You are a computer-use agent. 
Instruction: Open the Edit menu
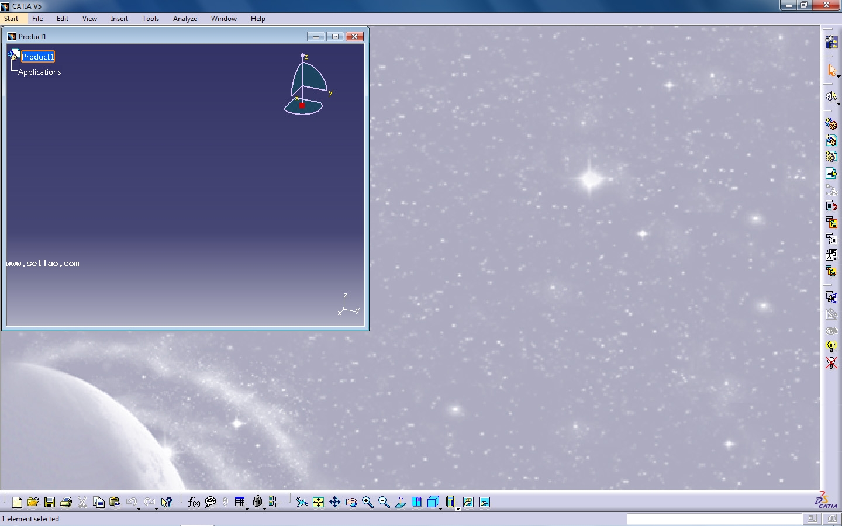[63, 19]
